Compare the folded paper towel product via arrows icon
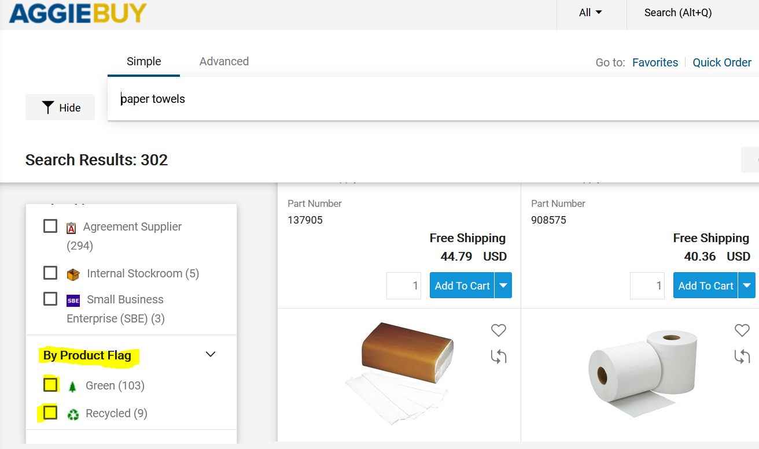This screenshot has height=449, width=759. click(499, 357)
